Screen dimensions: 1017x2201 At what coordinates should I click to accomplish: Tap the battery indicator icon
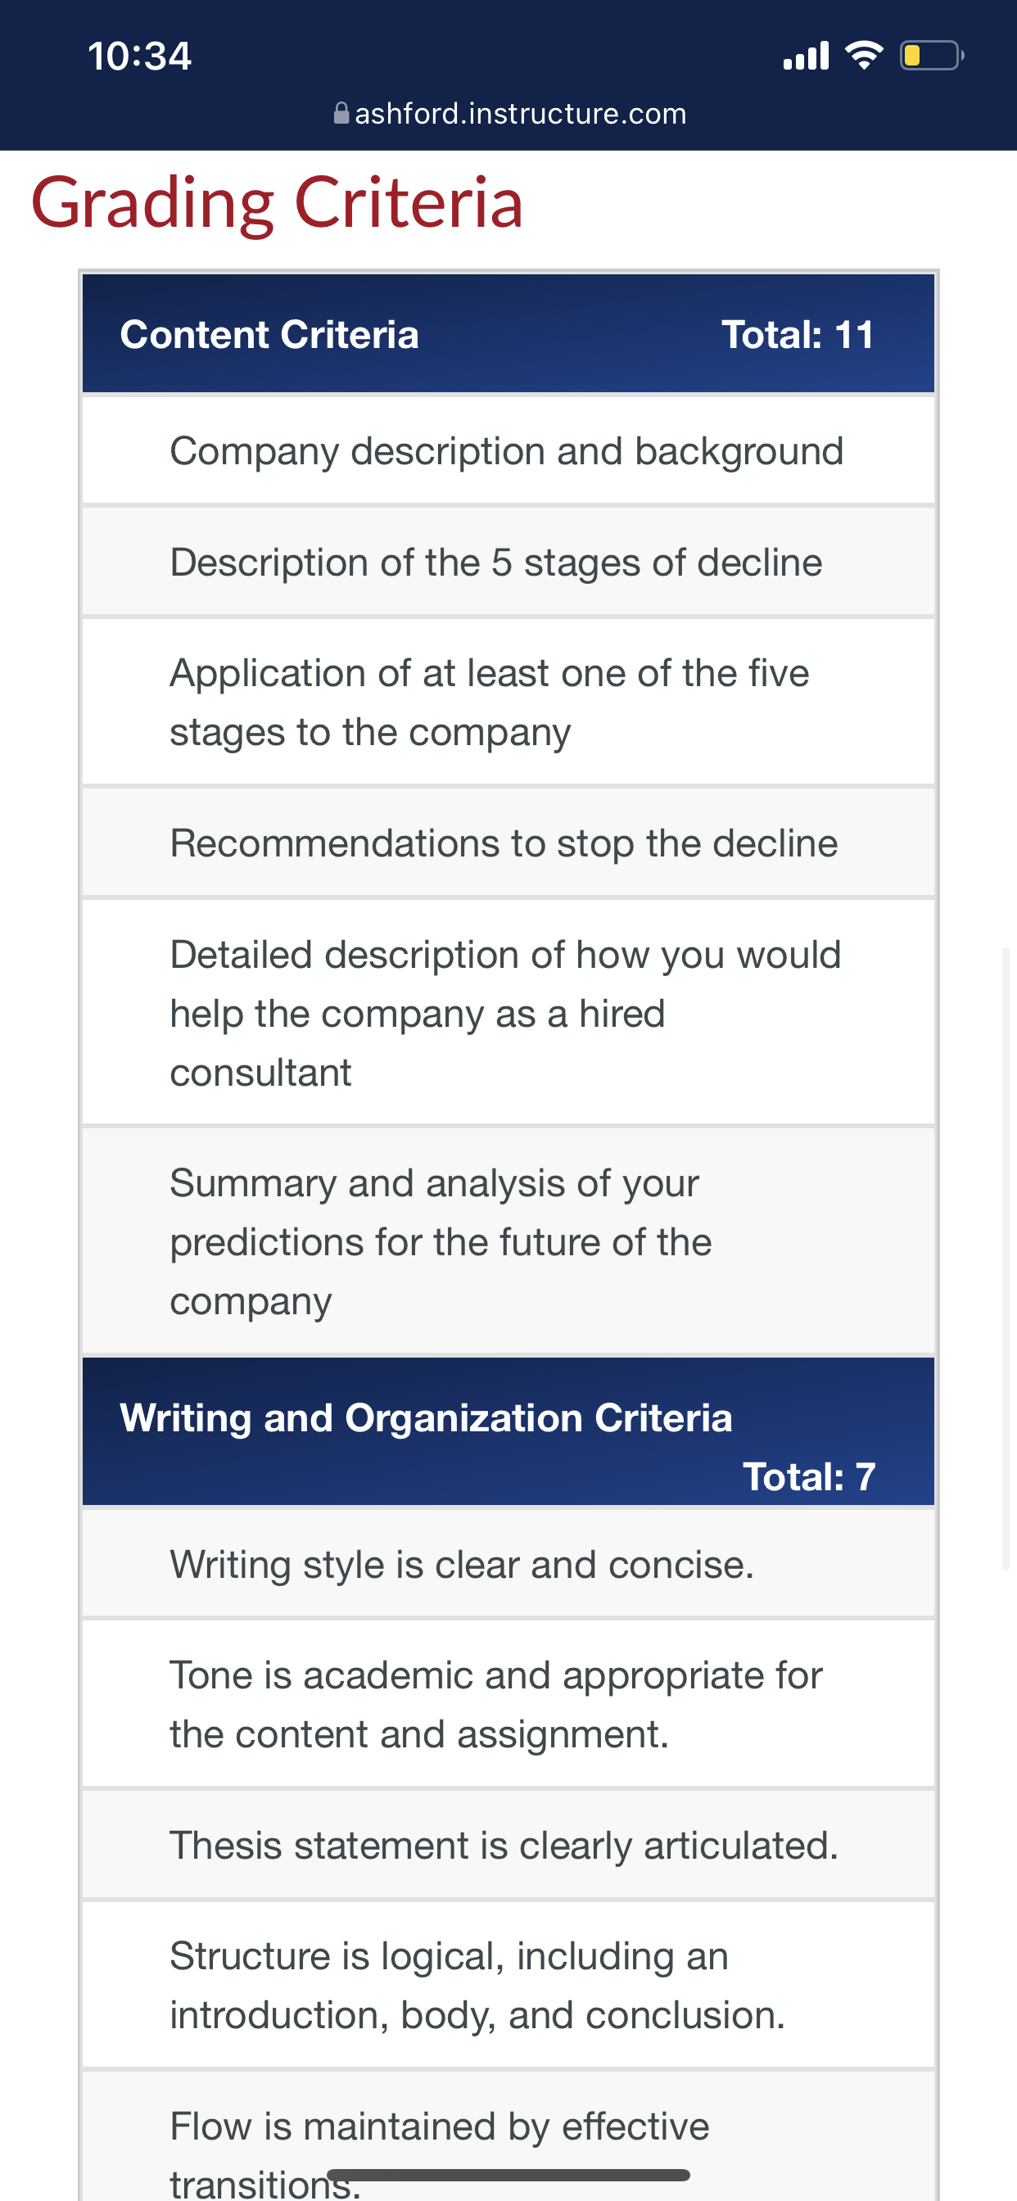click(932, 56)
